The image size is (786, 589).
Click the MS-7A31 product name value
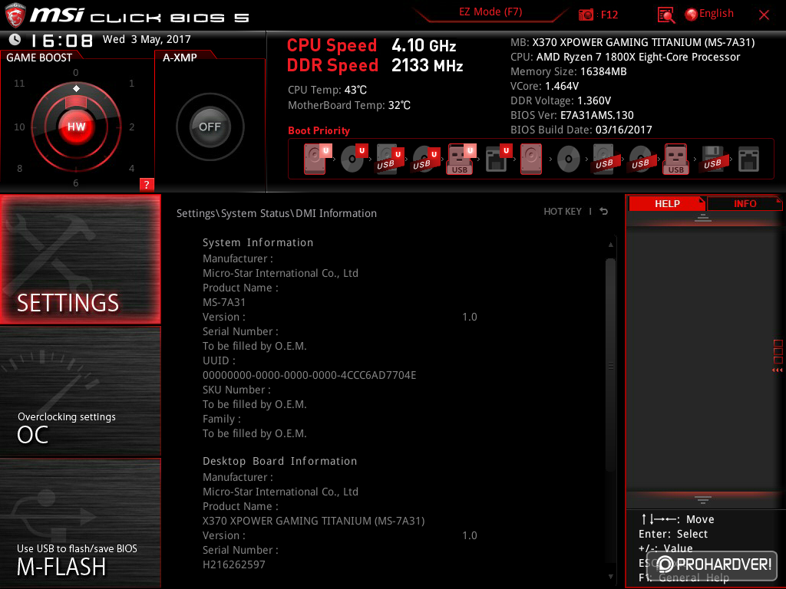(224, 302)
